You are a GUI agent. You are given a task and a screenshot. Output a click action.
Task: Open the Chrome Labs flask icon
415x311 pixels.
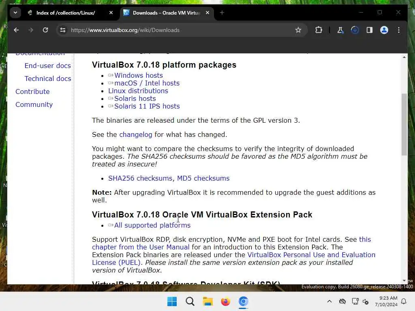[x=340, y=30]
